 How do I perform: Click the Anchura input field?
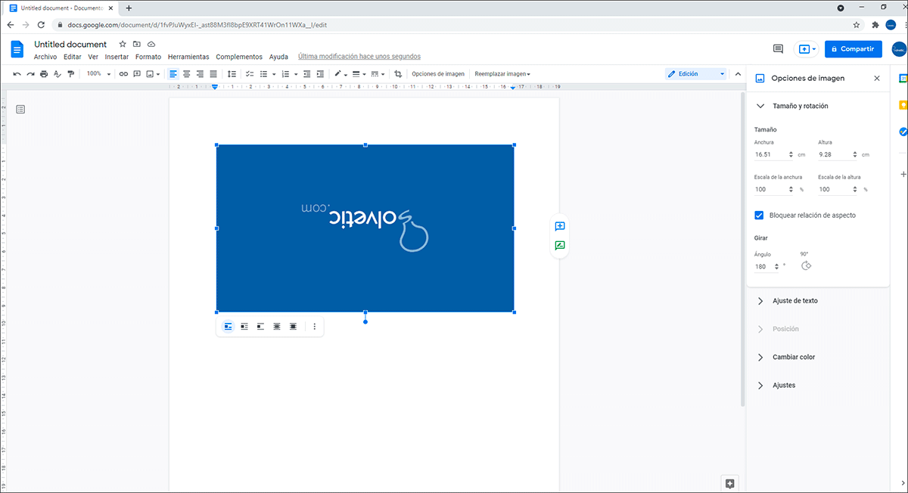tap(774, 155)
